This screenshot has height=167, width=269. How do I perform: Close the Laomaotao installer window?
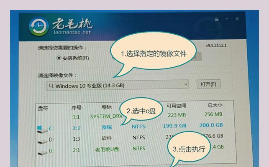(237, 19)
